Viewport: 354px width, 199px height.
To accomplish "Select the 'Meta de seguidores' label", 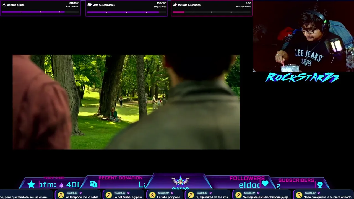I will point(104,5).
